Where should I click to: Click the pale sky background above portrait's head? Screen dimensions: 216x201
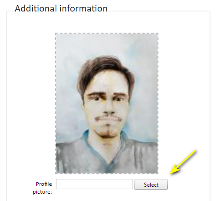(x=106, y=45)
